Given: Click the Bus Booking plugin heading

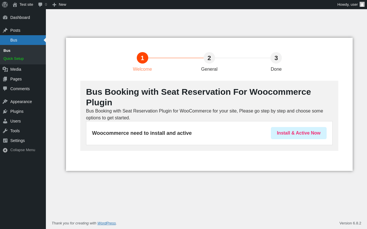Looking at the screenshot, I should pos(198,97).
